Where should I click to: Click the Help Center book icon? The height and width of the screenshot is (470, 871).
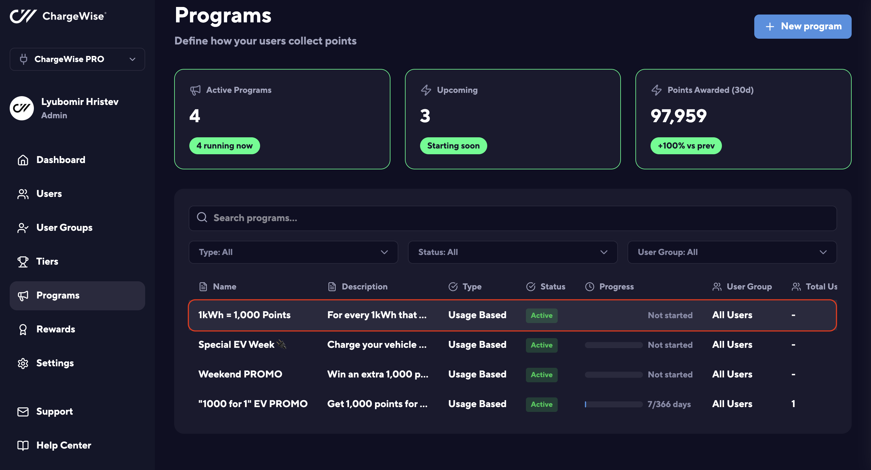click(23, 445)
